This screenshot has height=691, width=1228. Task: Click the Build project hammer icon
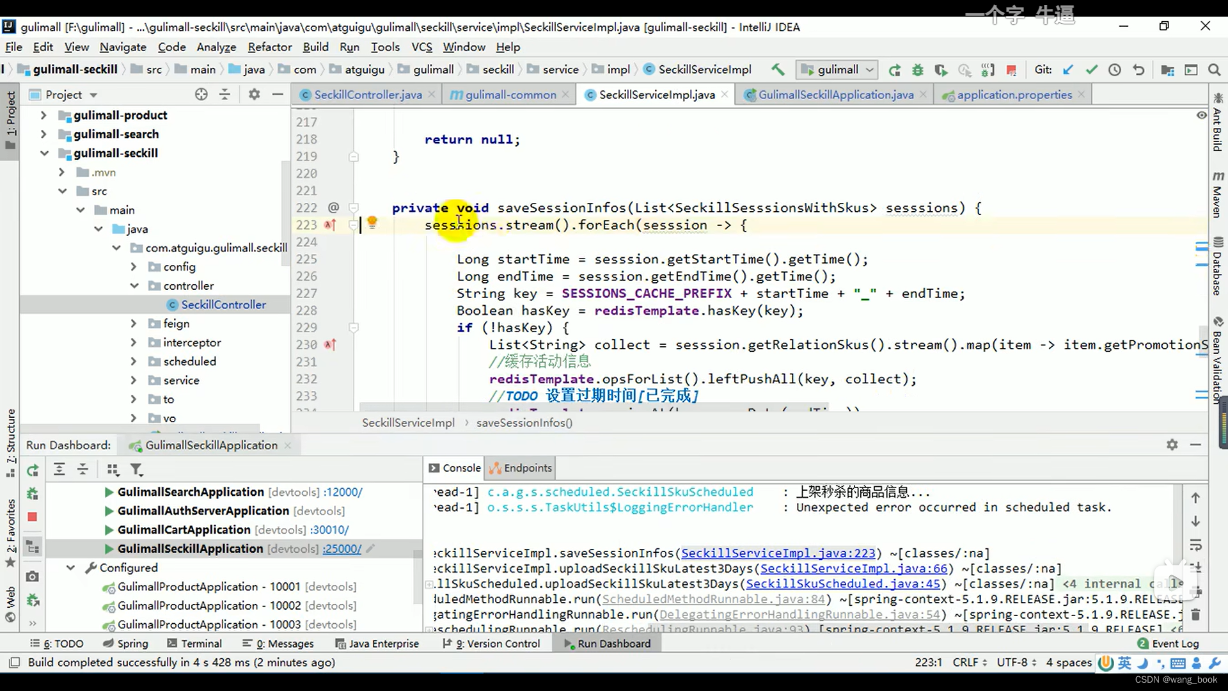778,69
